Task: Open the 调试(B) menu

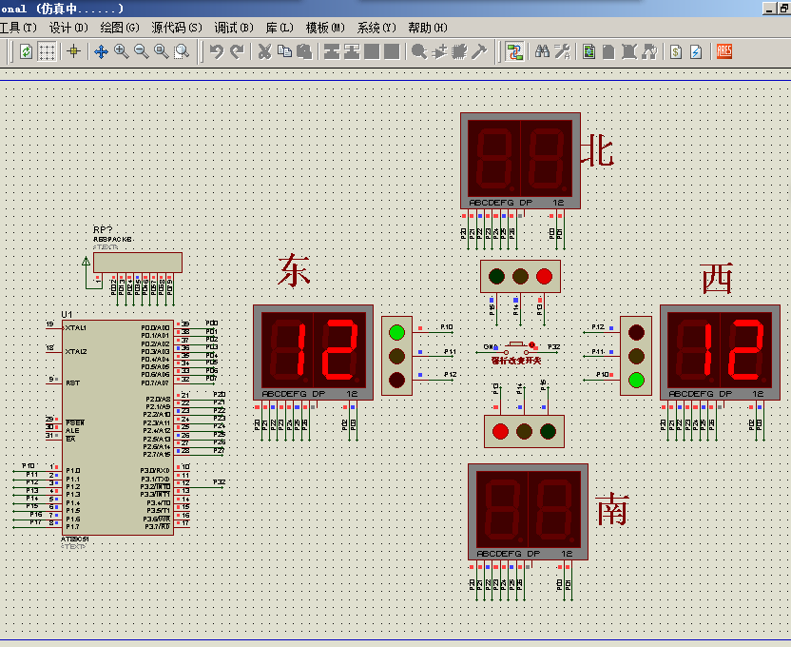Action: [x=234, y=28]
